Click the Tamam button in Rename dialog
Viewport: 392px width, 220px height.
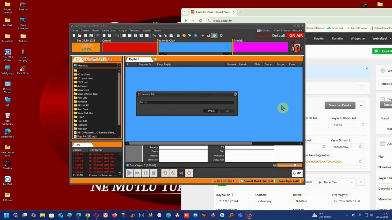pyautogui.click(x=210, y=111)
